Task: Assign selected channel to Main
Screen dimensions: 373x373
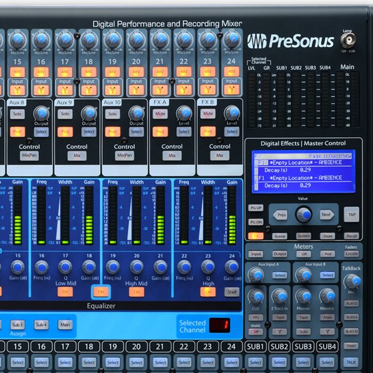Action: point(65,325)
